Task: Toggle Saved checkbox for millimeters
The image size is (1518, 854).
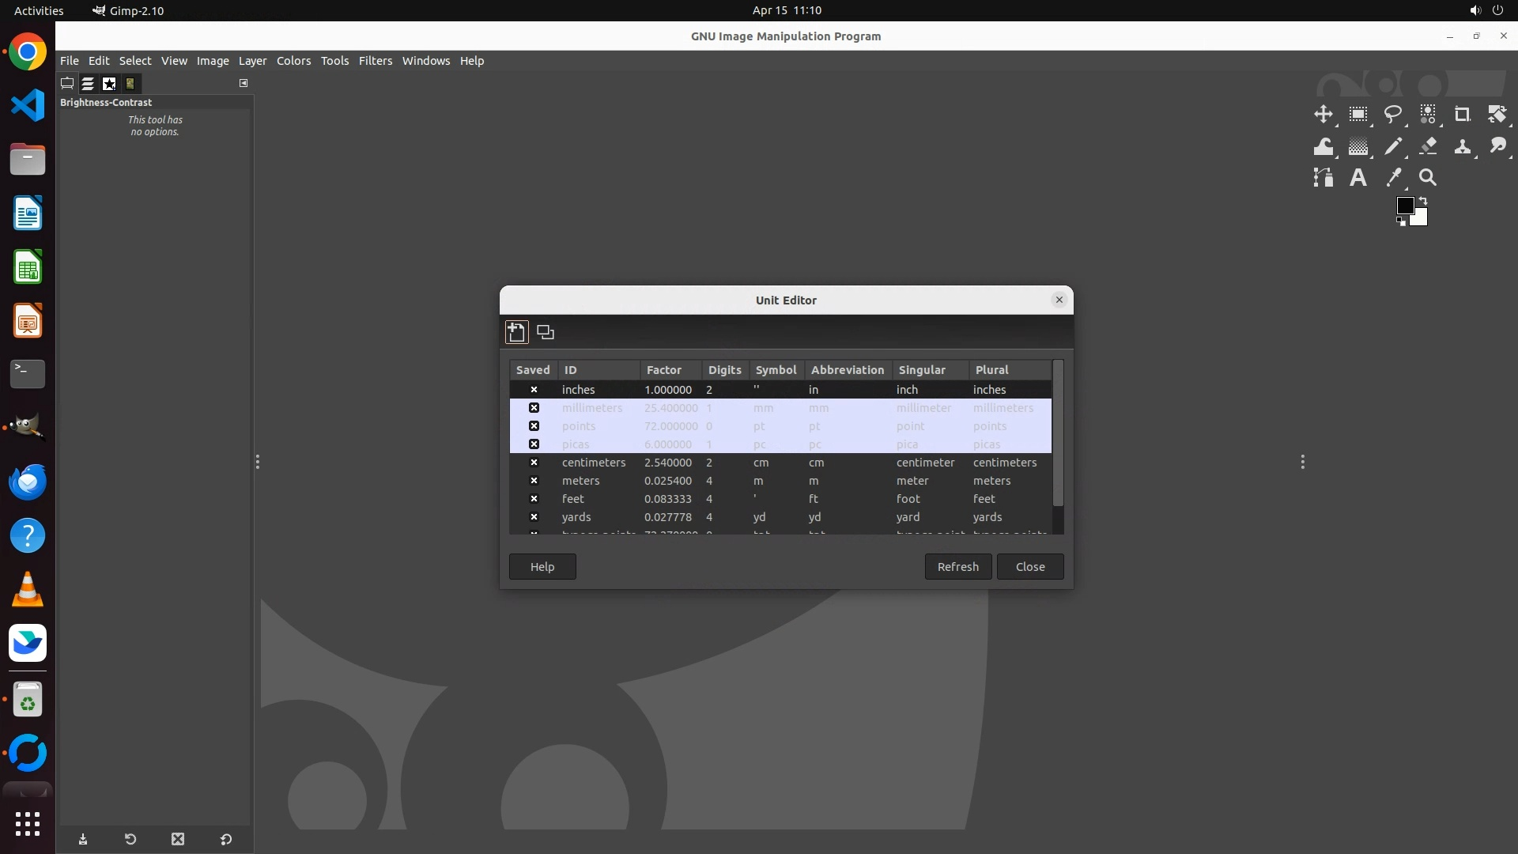Action: click(534, 408)
